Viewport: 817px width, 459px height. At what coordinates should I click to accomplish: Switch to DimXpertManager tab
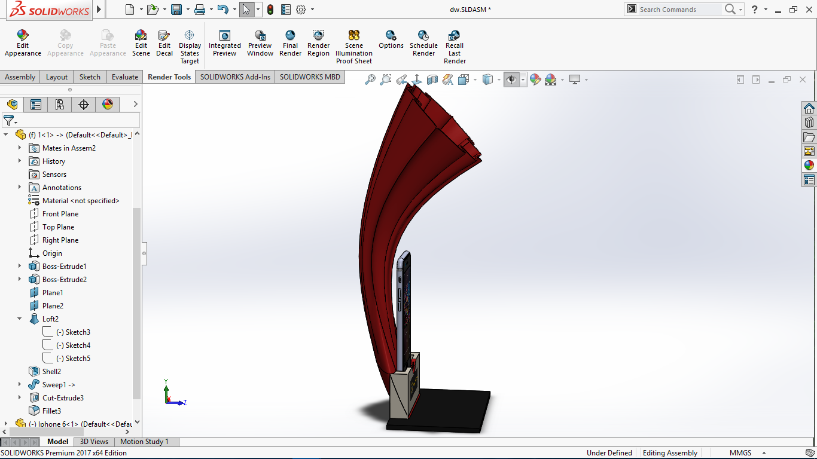click(84, 105)
